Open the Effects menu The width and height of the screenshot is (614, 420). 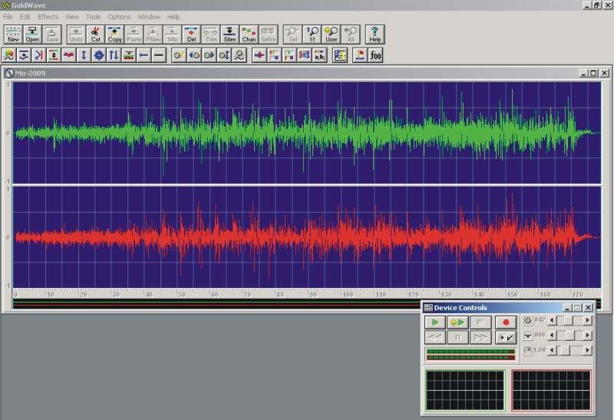pyautogui.click(x=48, y=17)
